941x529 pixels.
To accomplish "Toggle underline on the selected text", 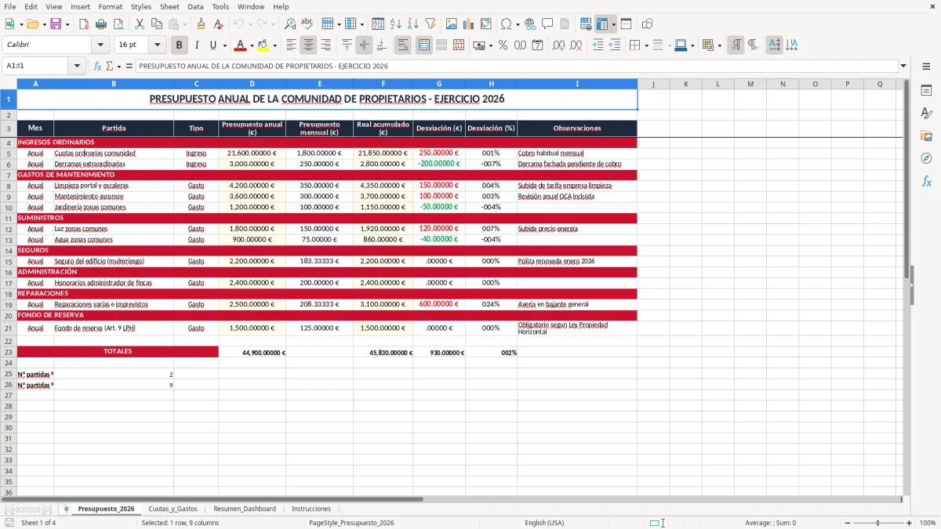I will [213, 45].
